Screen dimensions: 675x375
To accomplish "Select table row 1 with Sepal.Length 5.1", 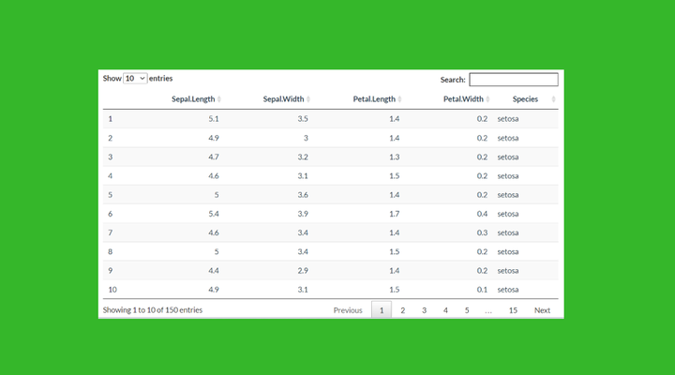I will pos(331,119).
